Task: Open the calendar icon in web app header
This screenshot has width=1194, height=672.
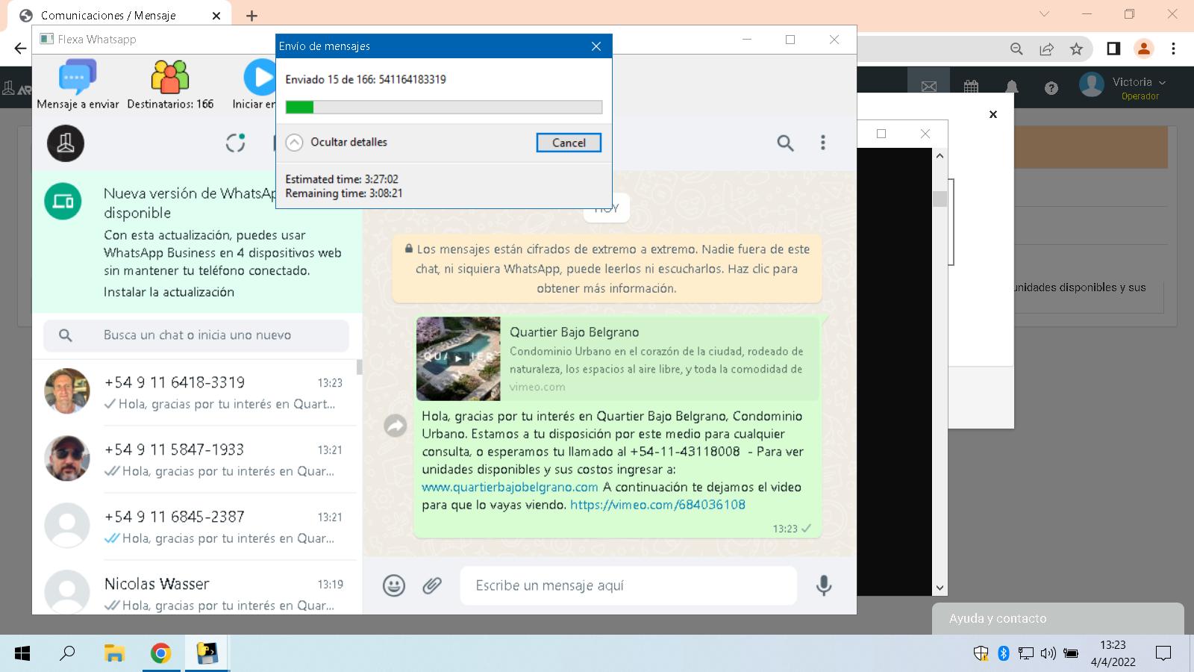Action: pos(971,87)
